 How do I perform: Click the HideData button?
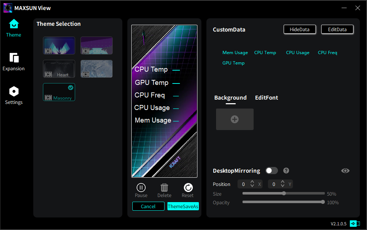300,29
